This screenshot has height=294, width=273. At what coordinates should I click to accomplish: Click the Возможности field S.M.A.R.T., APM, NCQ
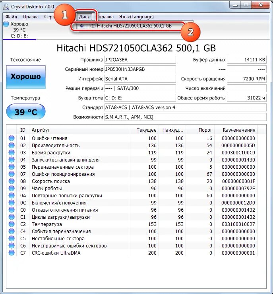pyautogui.click(x=185, y=117)
